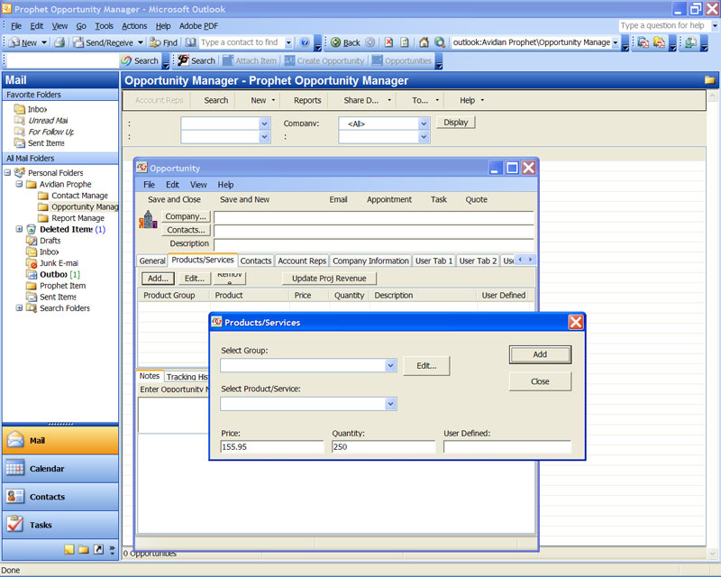Switch to the Company Information tab
Image resolution: width=721 pixels, height=577 pixels.
point(370,261)
